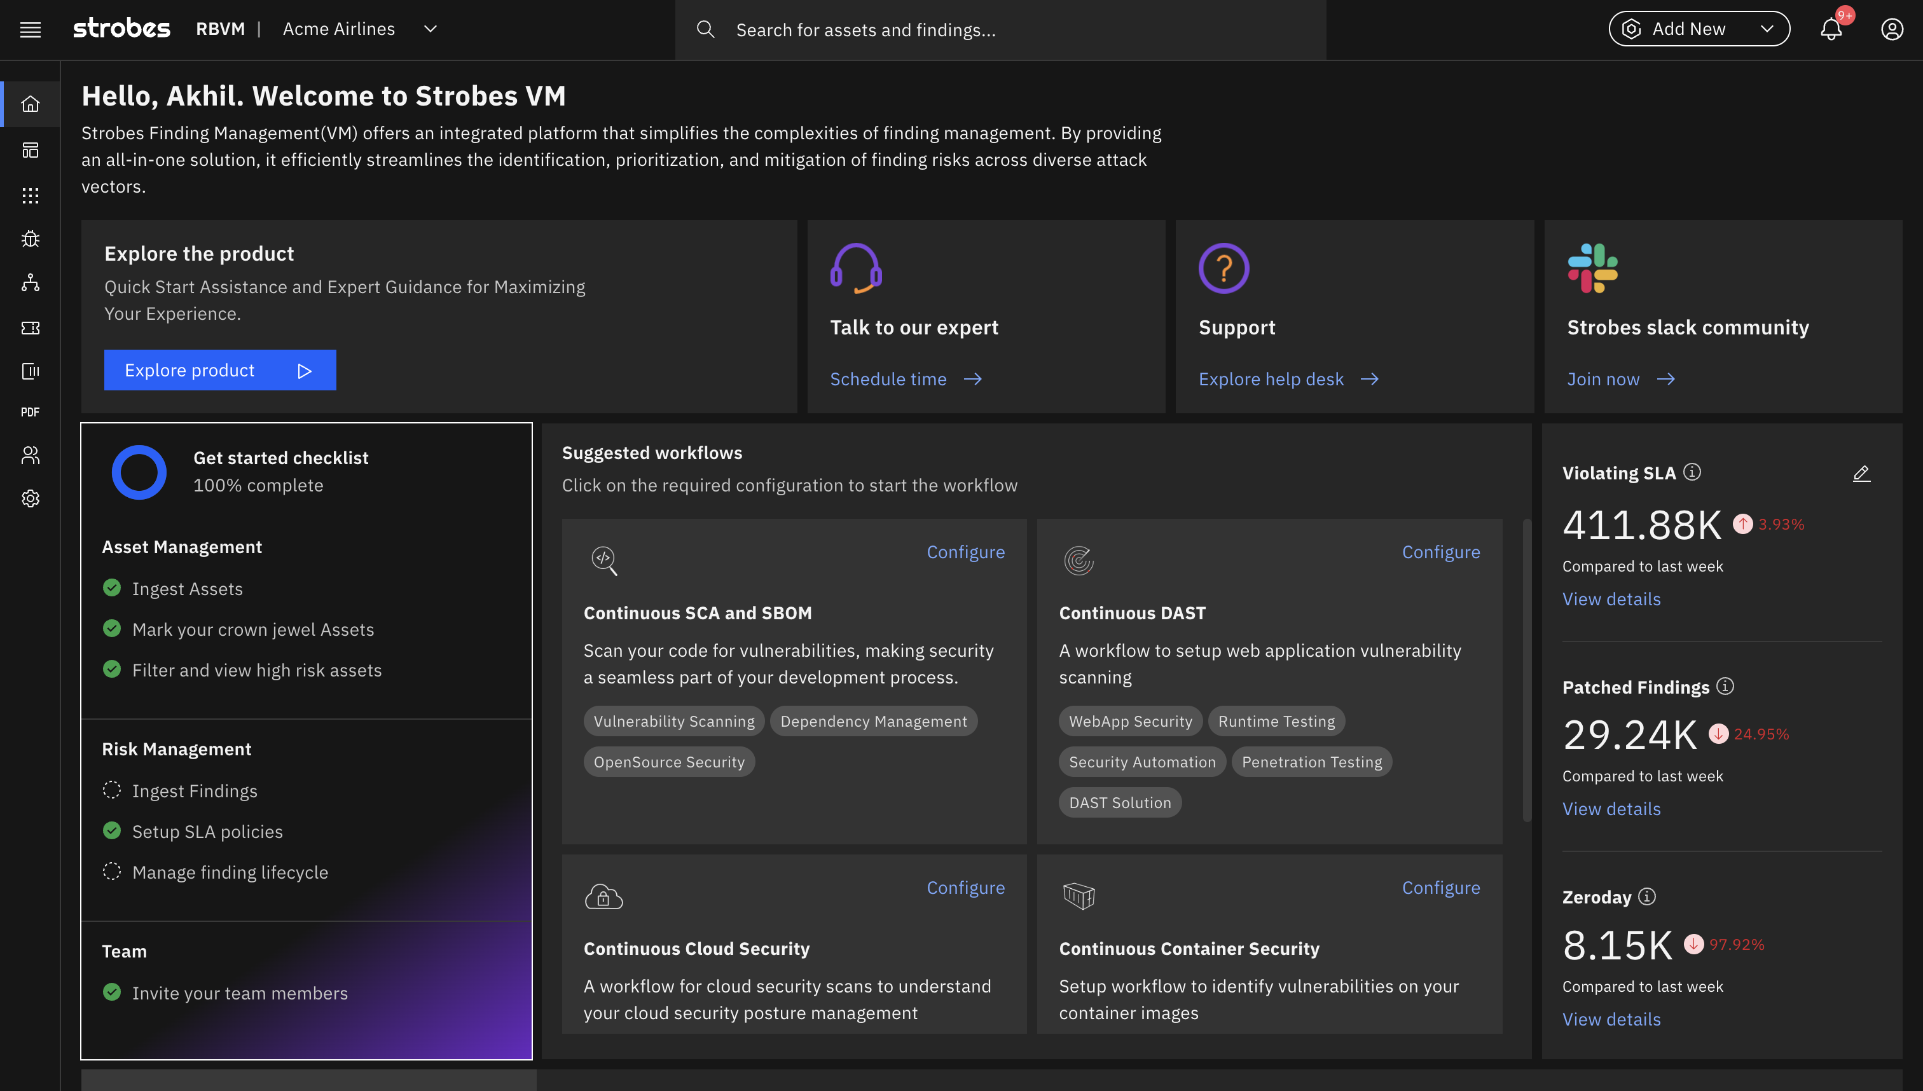Open the reports panel icon in sidebar

pyautogui.click(x=30, y=371)
